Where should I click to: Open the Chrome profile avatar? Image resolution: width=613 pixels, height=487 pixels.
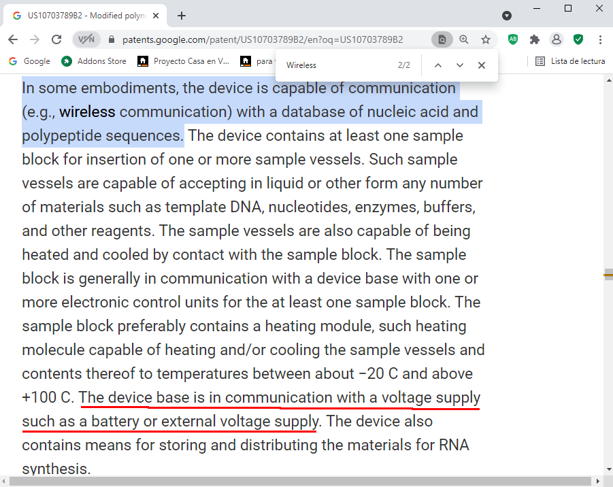pos(557,39)
